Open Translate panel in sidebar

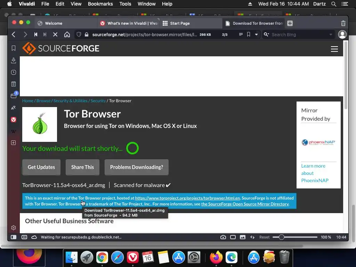[x=14, y=108]
